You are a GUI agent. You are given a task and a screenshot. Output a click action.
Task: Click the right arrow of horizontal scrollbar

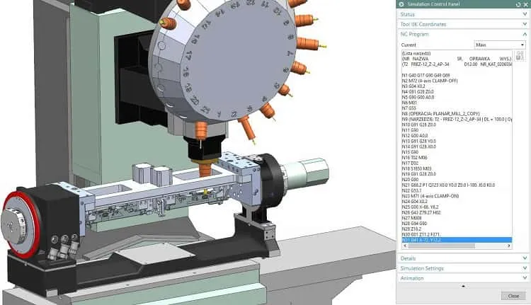(508, 246)
